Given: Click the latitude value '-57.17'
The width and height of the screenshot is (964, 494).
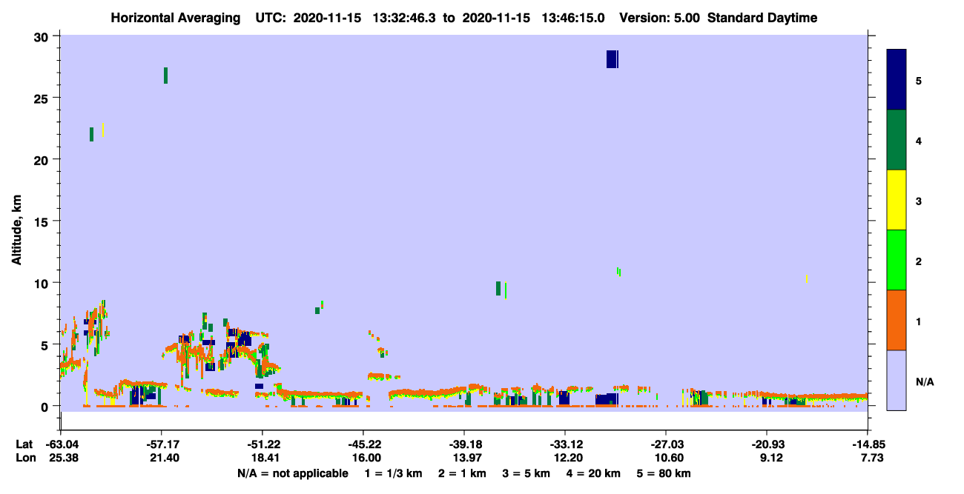Looking at the screenshot, I should coord(162,444).
